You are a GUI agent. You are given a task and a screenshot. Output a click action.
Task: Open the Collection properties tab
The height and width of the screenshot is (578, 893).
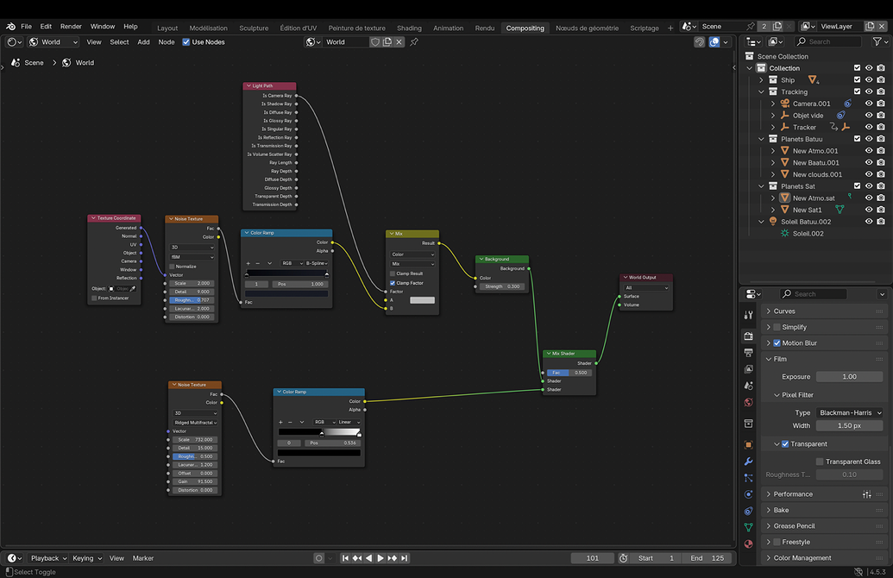748,423
